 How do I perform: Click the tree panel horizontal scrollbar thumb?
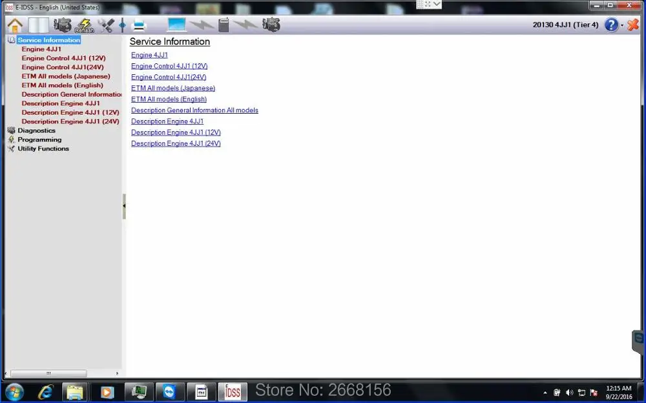pyautogui.click(x=48, y=373)
